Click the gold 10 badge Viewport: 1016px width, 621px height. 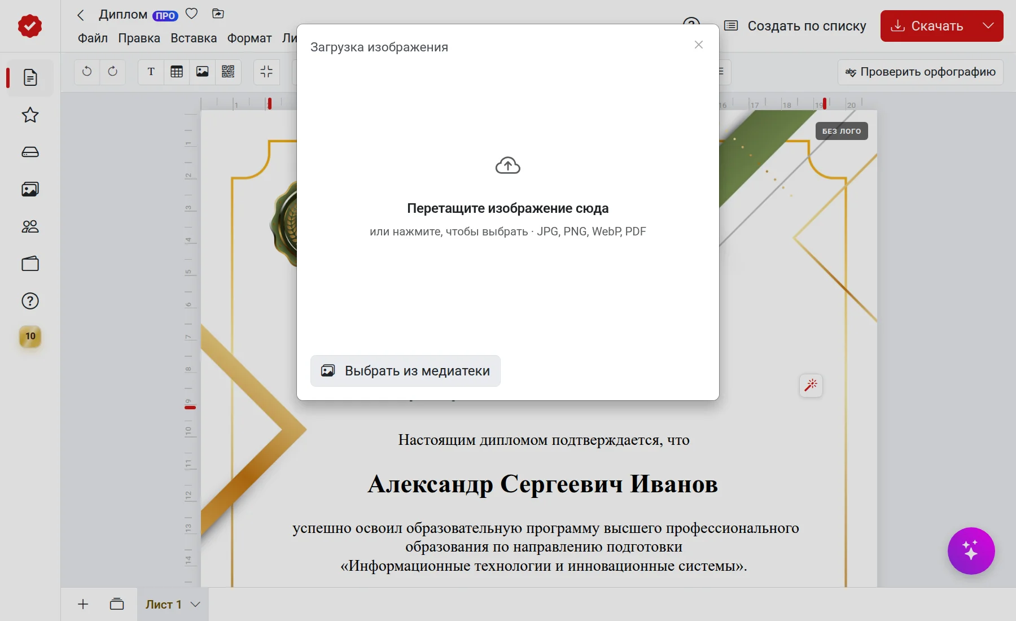(30, 336)
